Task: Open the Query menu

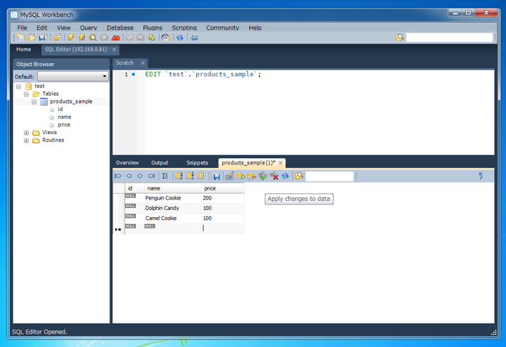Action: coord(89,27)
